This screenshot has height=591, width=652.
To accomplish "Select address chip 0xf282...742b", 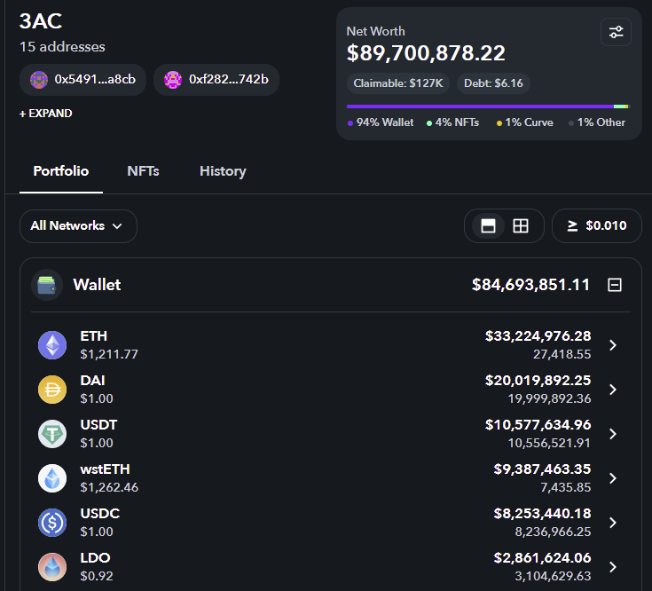I will tap(216, 80).
